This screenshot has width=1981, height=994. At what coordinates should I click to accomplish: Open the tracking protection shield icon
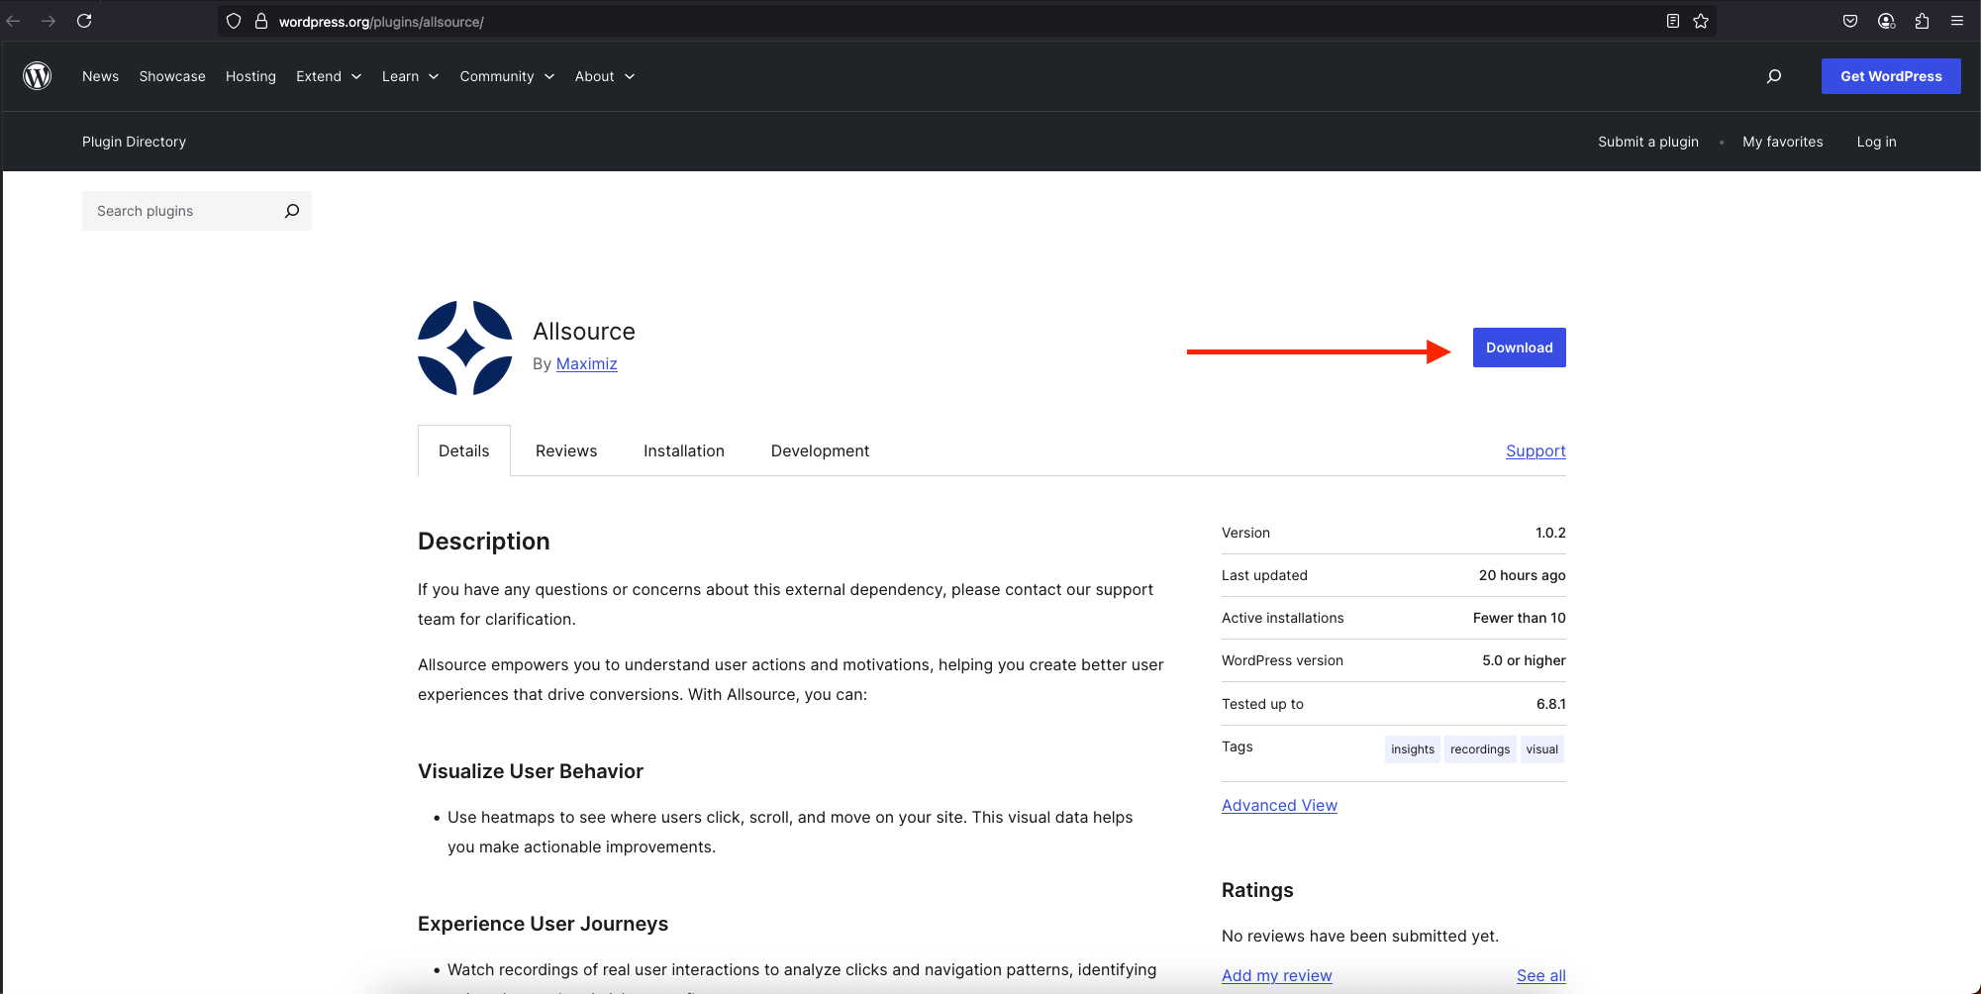pyautogui.click(x=234, y=21)
